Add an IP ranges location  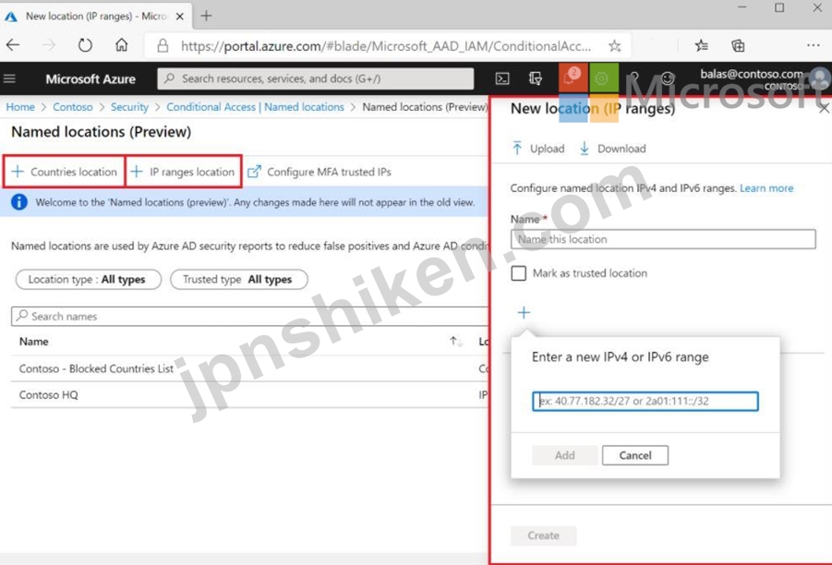tap(183, 172)
